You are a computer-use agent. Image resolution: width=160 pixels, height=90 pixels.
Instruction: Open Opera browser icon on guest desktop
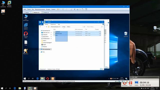point(26,35)
